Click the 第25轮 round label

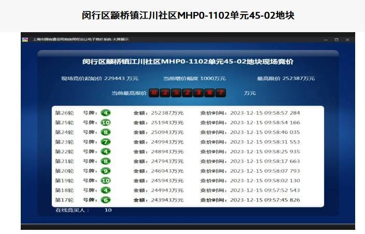coord(64,122)
